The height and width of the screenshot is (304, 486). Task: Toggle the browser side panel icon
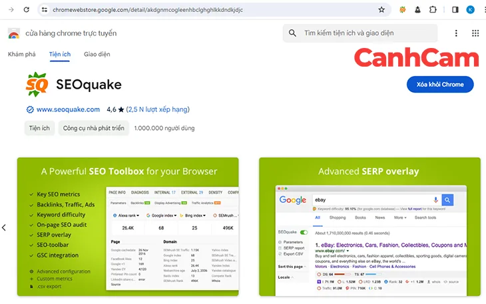455,9
